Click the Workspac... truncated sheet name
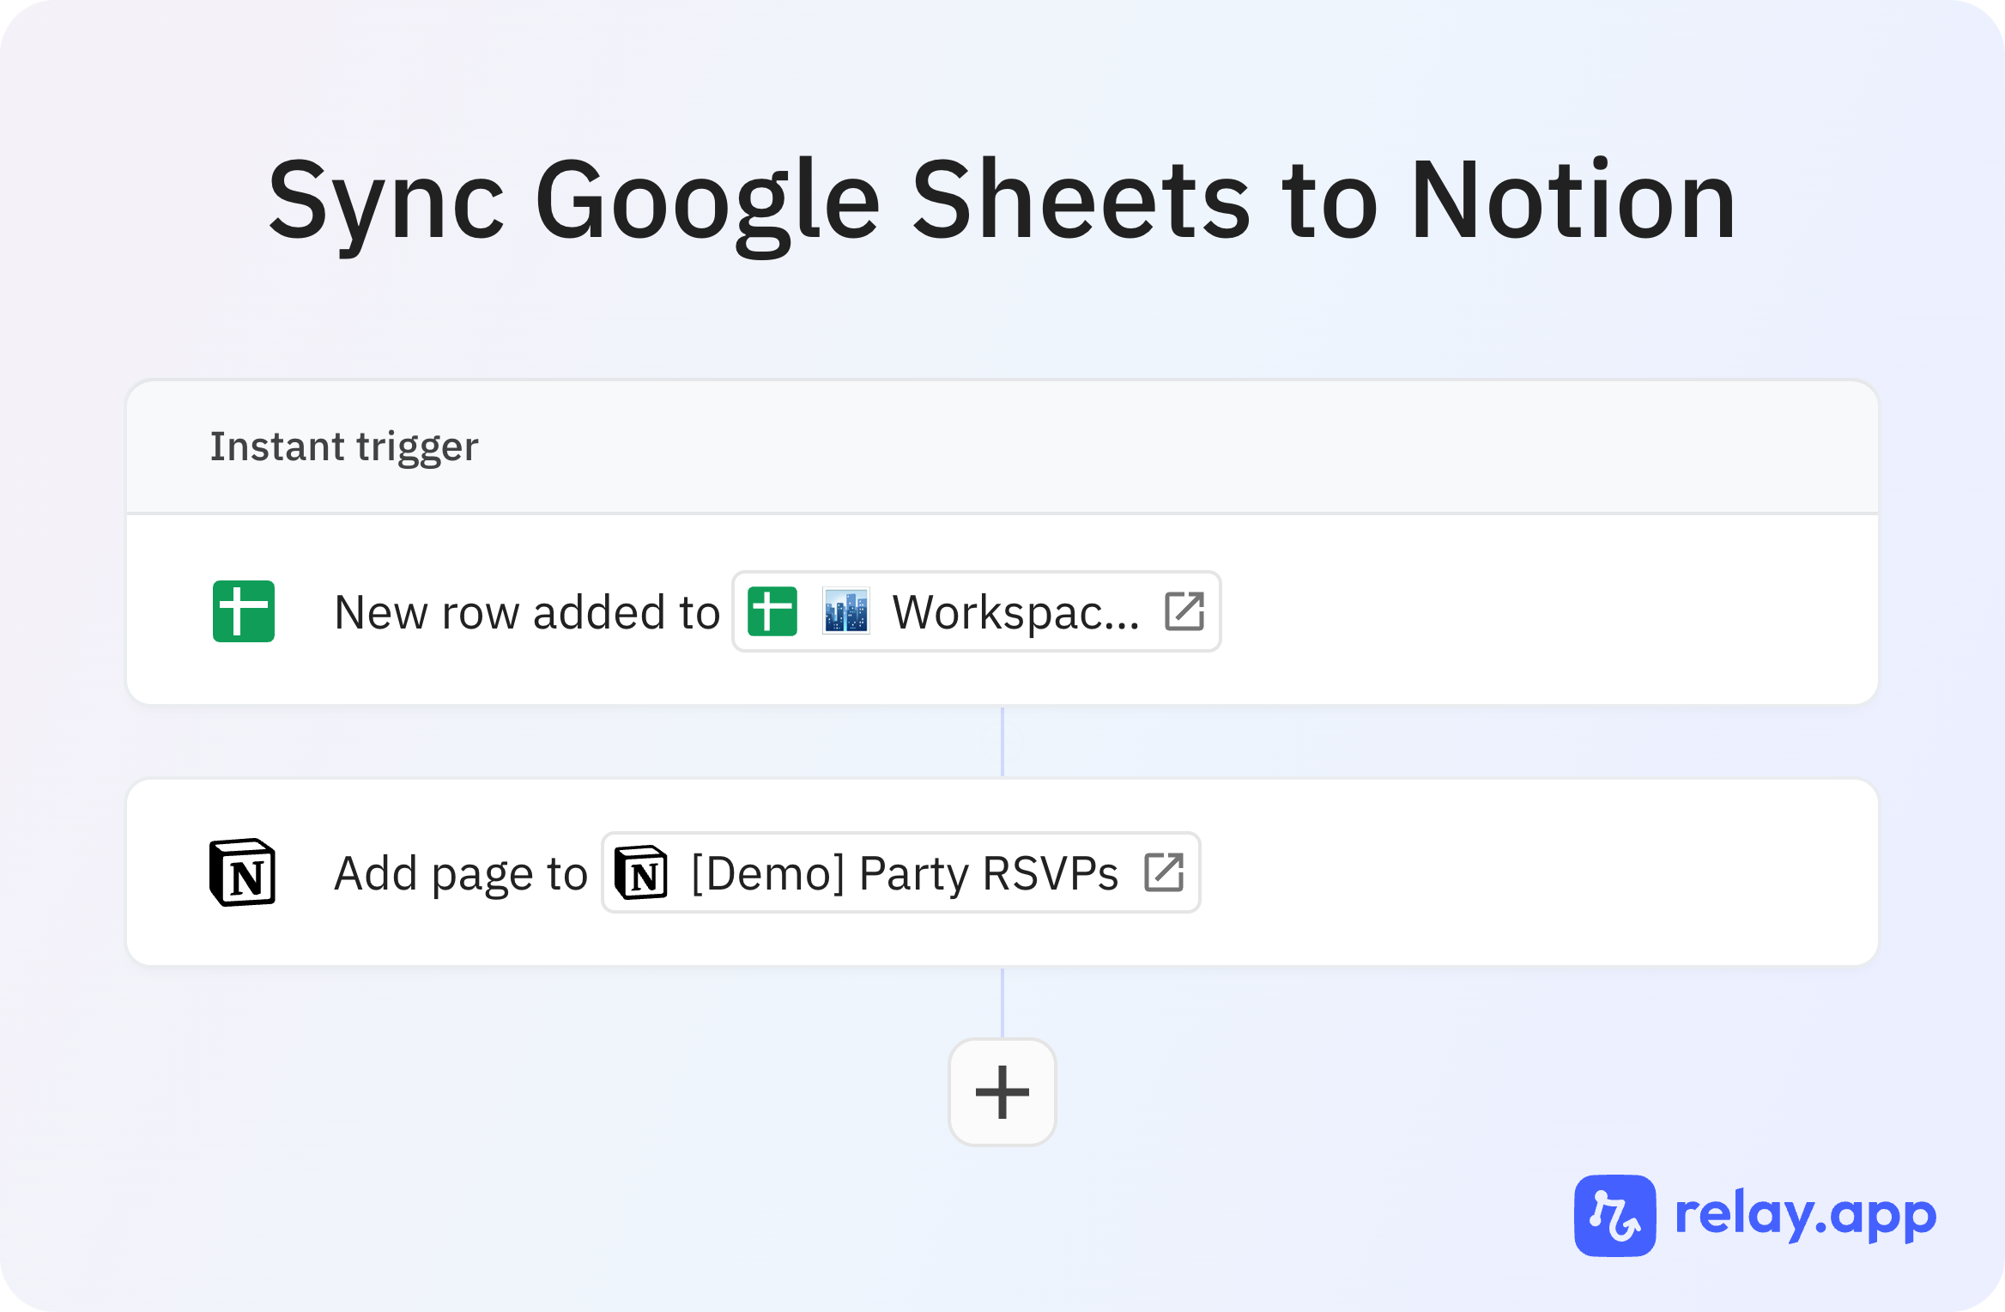The image size is (2005, 1312). point(1015,613)
